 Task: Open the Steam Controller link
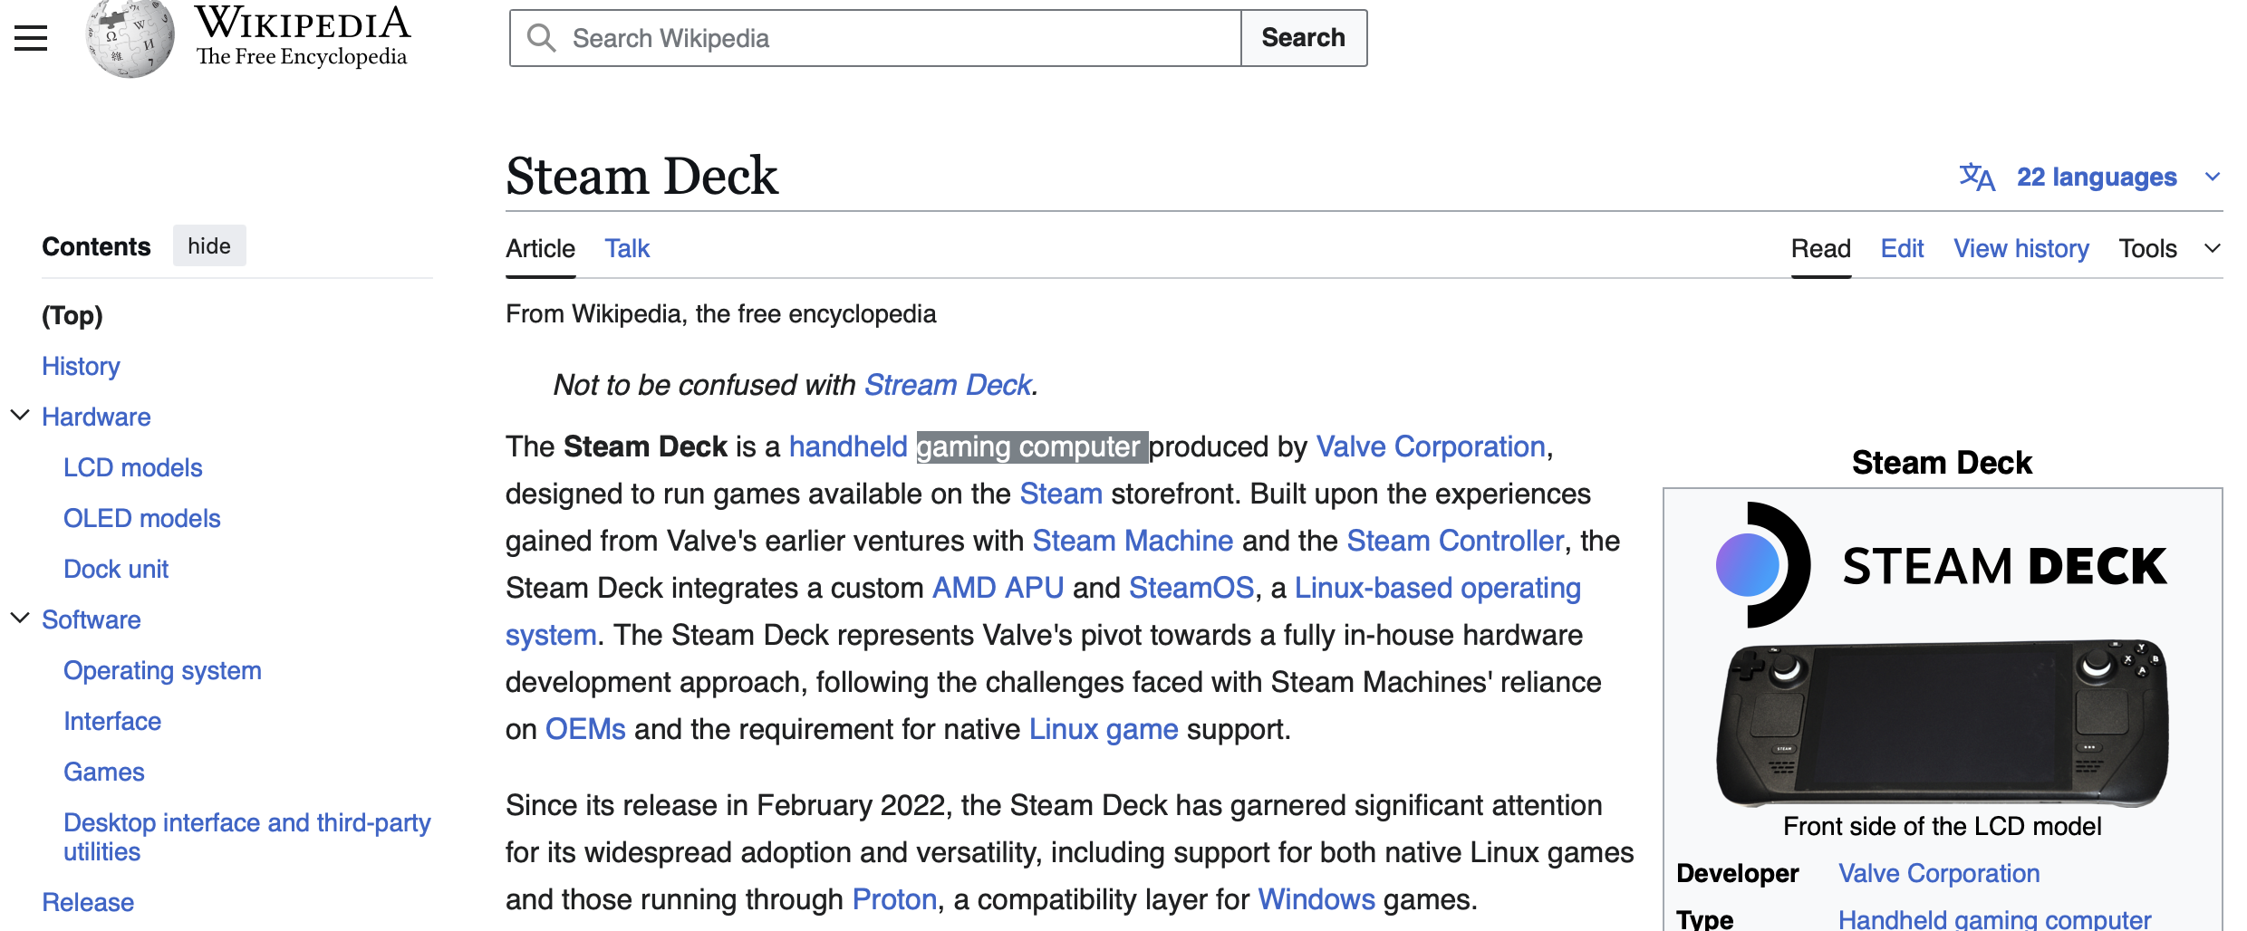[1455, 541]
